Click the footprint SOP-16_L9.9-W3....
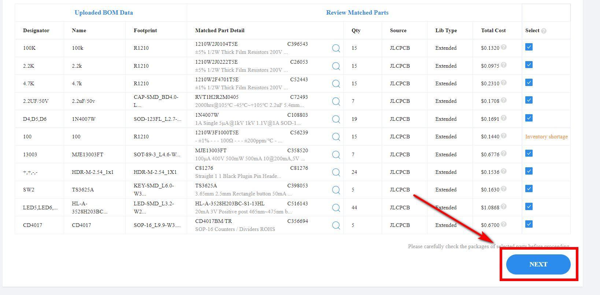 click(157, 225)
